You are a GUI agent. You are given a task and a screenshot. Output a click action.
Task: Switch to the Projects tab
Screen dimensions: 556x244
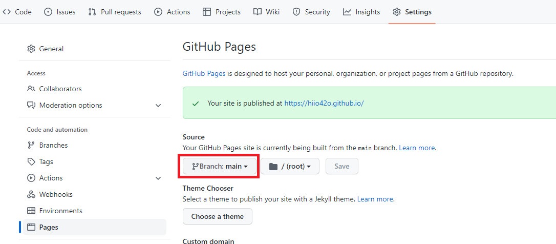point(222,12)
